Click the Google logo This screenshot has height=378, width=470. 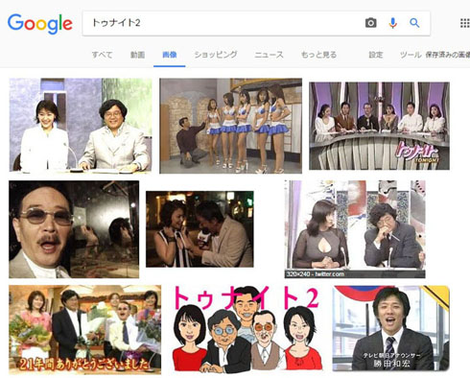[40, 24]
